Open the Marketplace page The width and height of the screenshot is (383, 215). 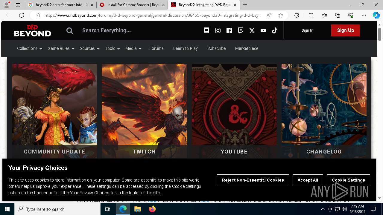(x=247, y=48)
